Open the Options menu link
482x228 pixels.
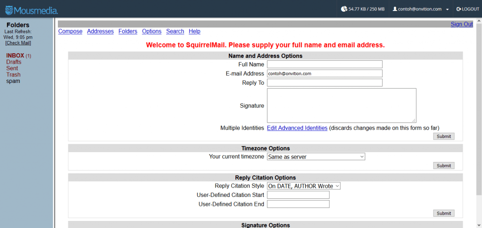click(152, 31)
